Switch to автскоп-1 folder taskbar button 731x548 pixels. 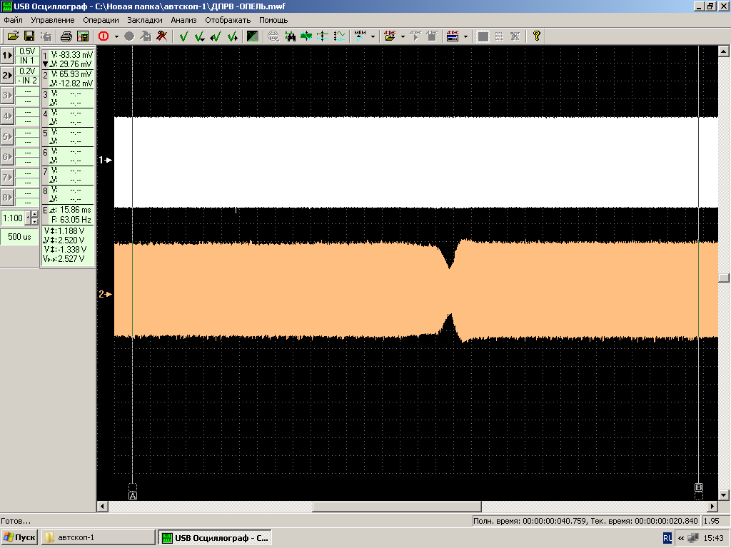click(98, 537)
